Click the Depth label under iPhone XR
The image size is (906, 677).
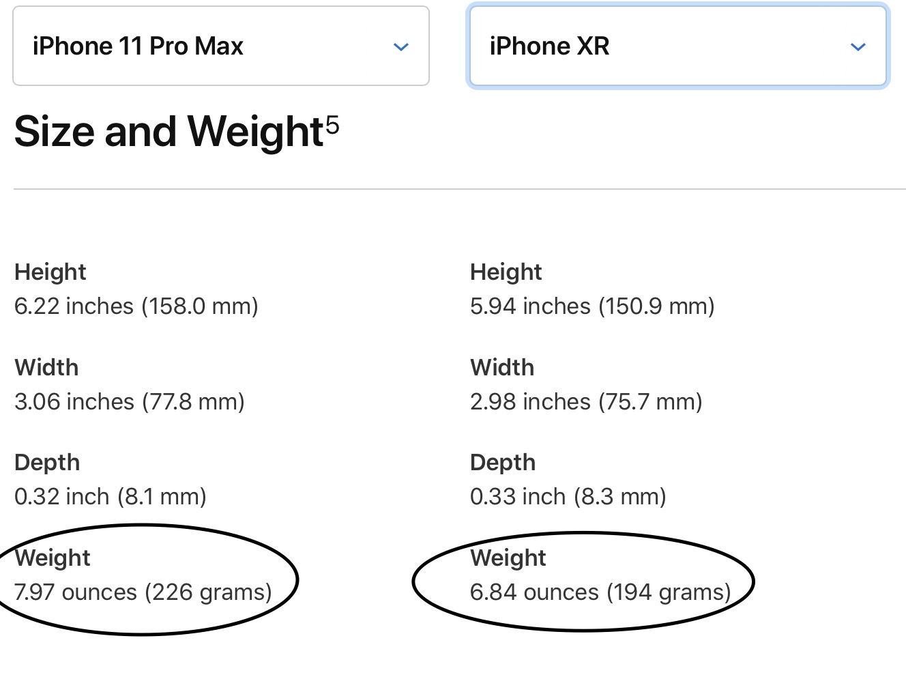(x=503, y=462)
